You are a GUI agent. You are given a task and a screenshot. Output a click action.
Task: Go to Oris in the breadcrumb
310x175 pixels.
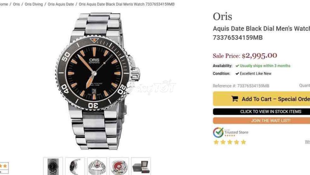pos(16,4)
